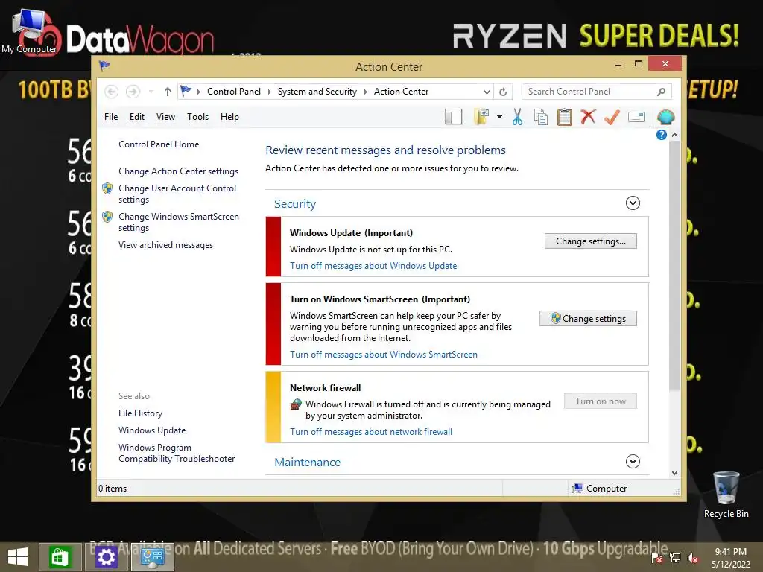This screenshot has height=572, width=763.
Task: Click the scrollbar down arrow
Action: (x=674, y=473)
